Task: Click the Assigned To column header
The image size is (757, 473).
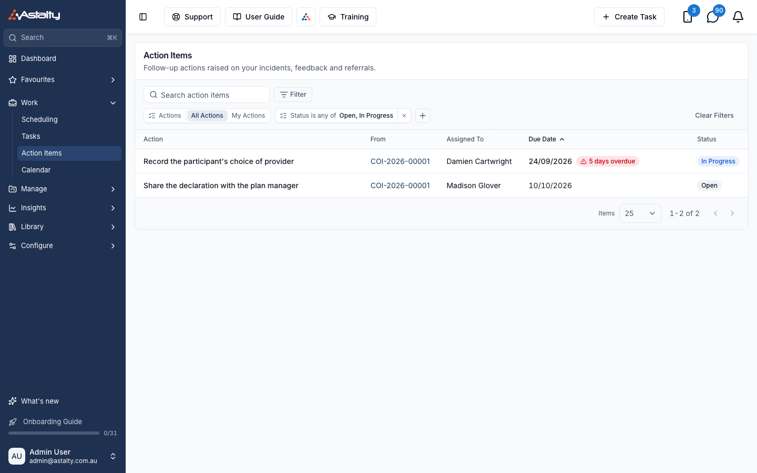Action: click(x=465, y=139)
